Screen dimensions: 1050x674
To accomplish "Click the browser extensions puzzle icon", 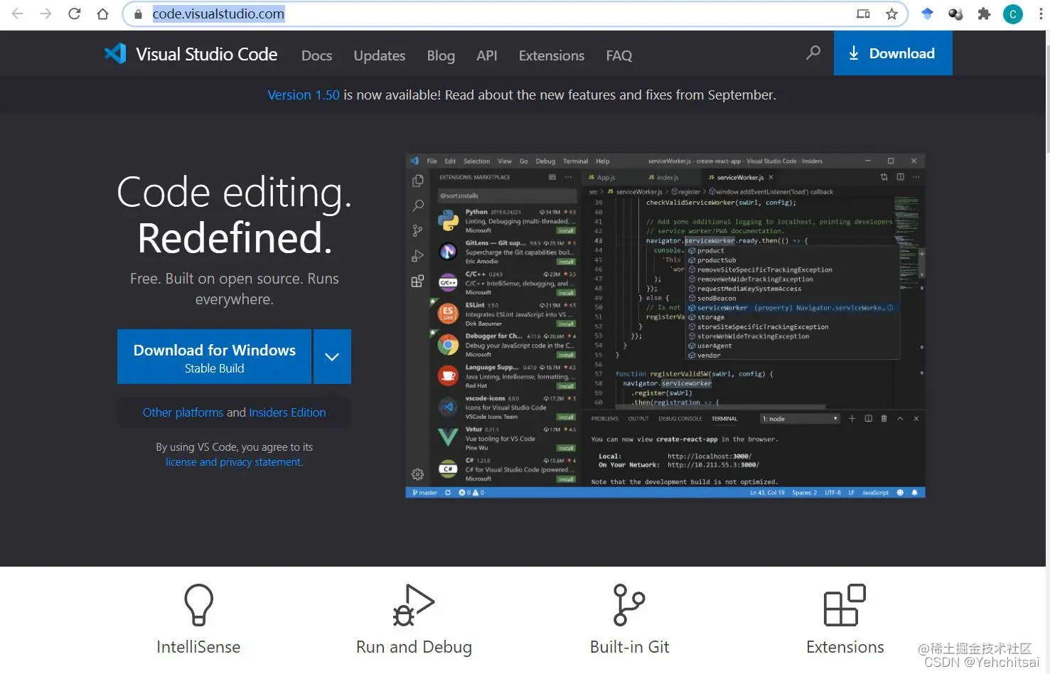I will pos(984,14).
